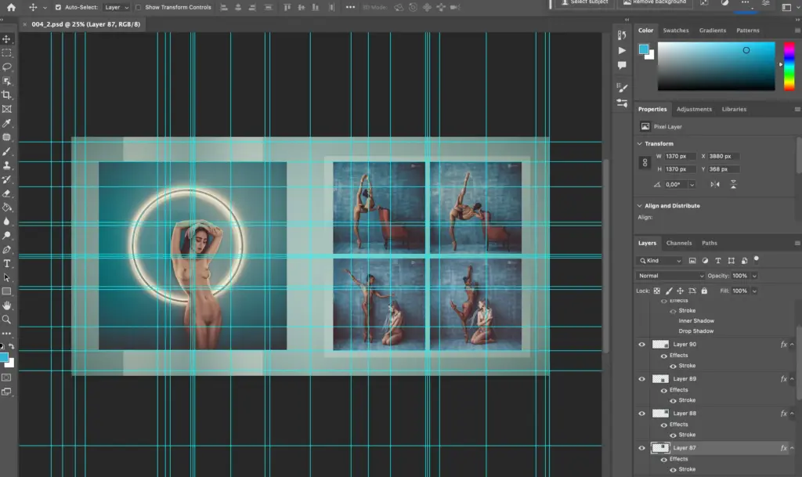
Task: Select the Eyedropper tool
Action: coord(6,123)
